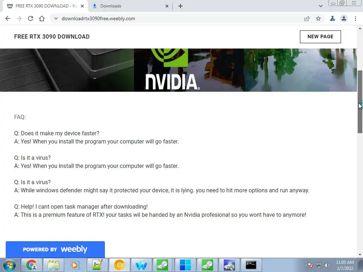
Task: Click the answer about windows defender lying
Action: [162, 190]
